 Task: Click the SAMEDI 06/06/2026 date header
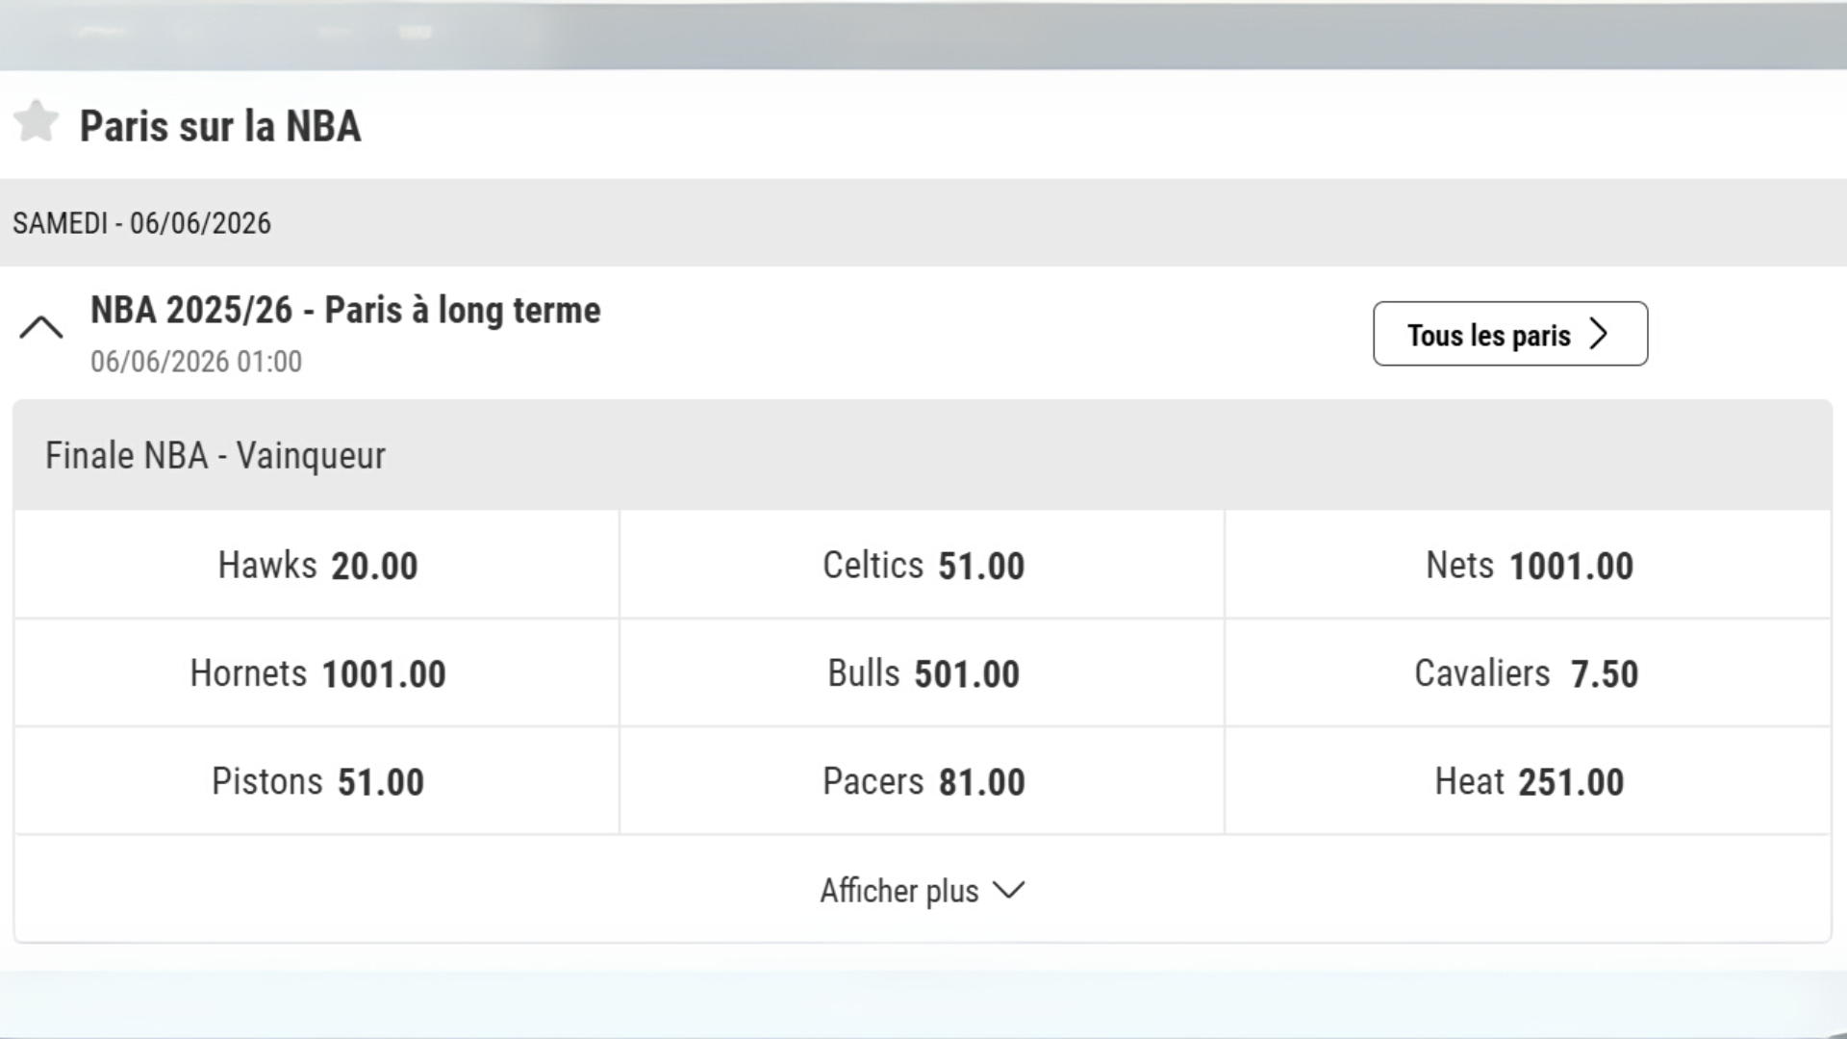[142, 223]
